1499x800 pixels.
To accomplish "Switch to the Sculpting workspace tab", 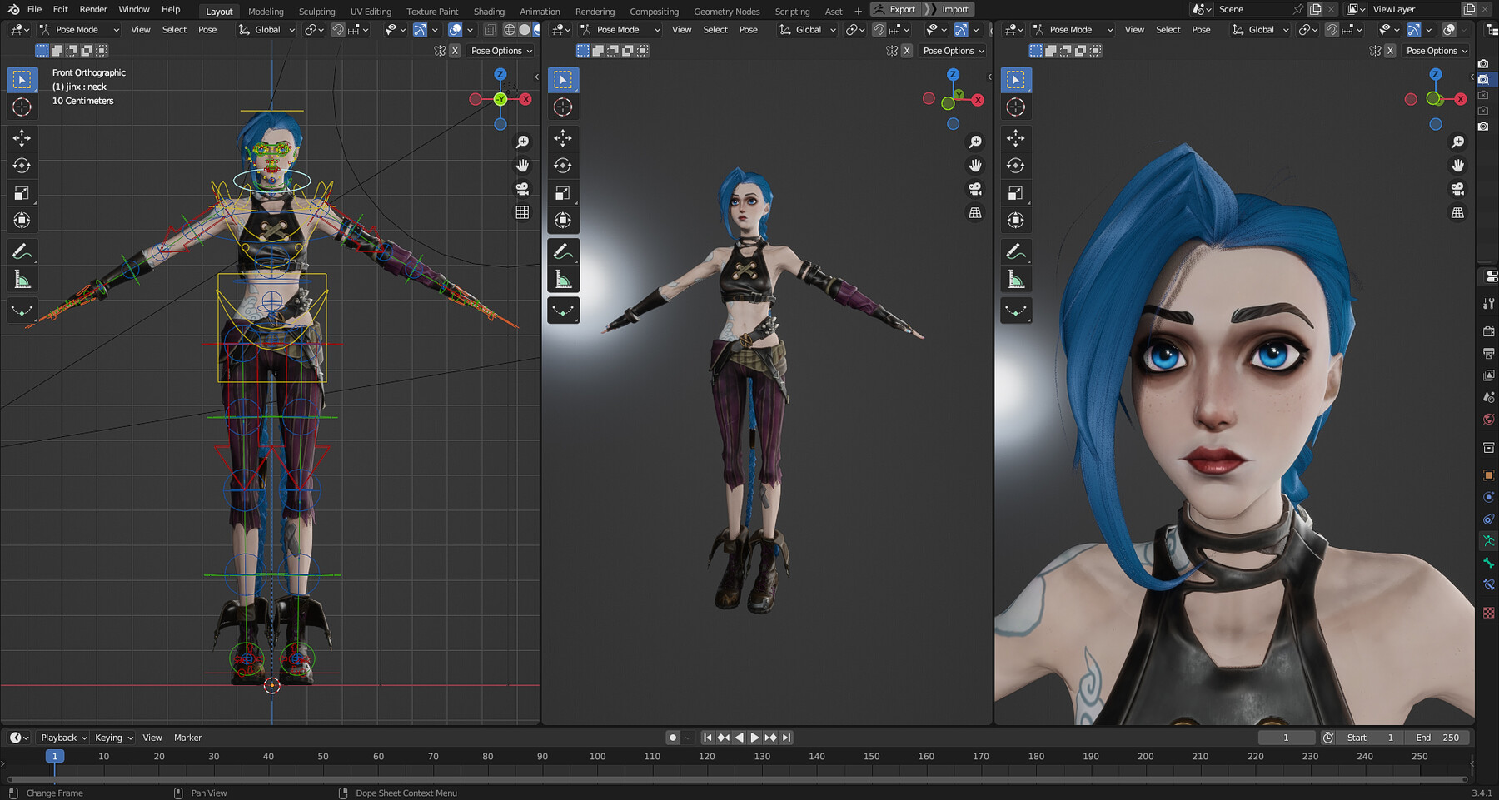I will pos(316,11).
